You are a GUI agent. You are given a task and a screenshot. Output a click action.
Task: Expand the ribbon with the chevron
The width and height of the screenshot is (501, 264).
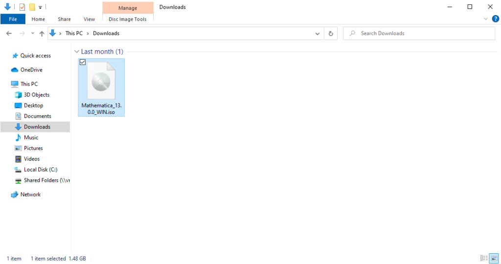486,19
